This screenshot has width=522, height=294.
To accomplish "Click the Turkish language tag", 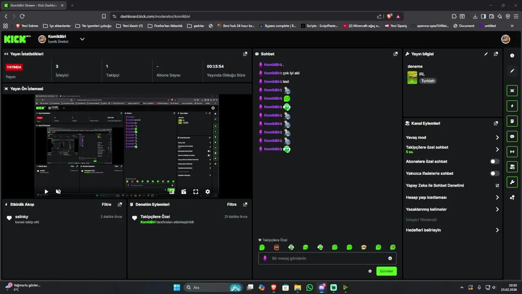I will tap(428, 81).
